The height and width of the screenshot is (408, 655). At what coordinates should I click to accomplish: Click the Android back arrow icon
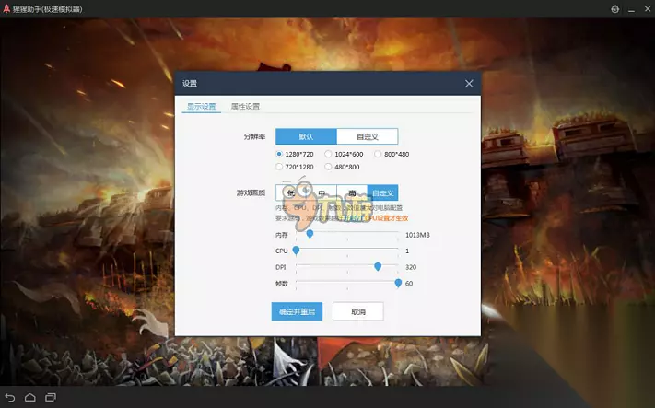[x=9, y=398]
